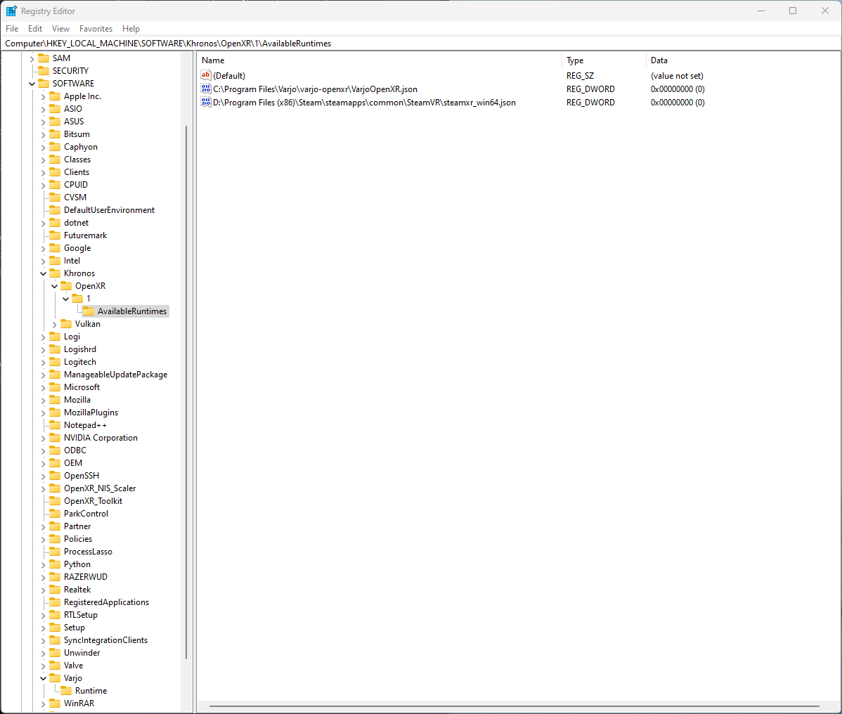Screen dimensions: 842x714
Task: Open the File menu
Action: click(x=12, y=28)
